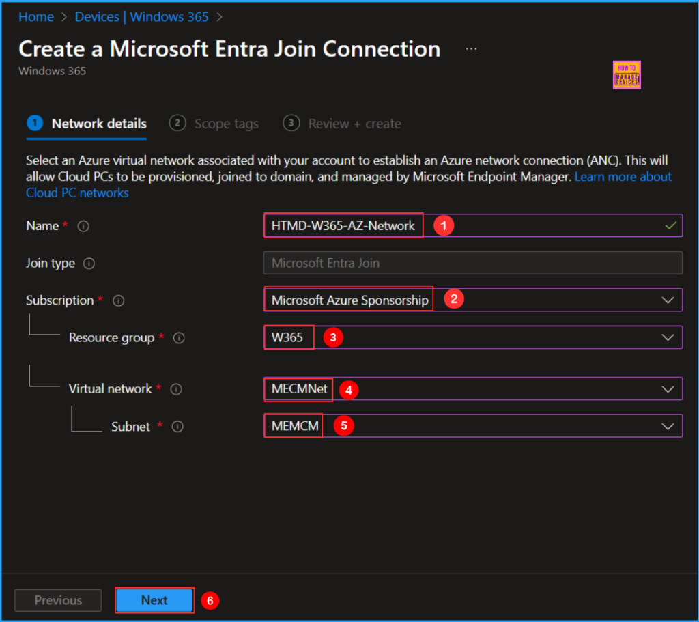699x622 pixels.
Task: Go to Home breadcrumb
Action: coord(36,17)
